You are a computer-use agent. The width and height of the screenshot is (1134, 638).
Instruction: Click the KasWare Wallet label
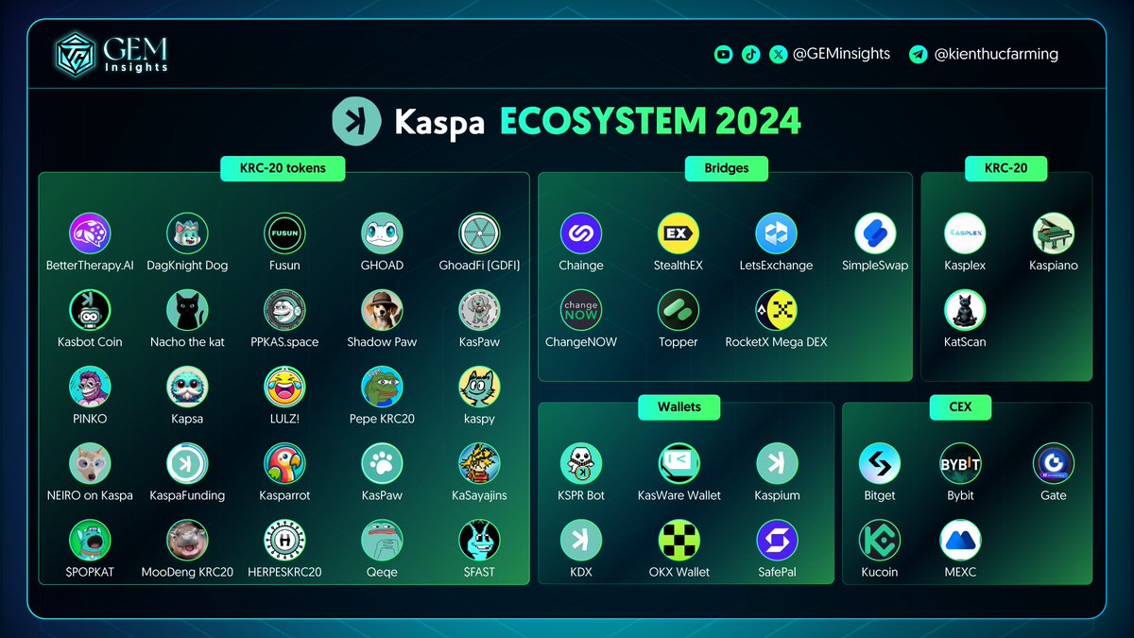click(679, 495)
